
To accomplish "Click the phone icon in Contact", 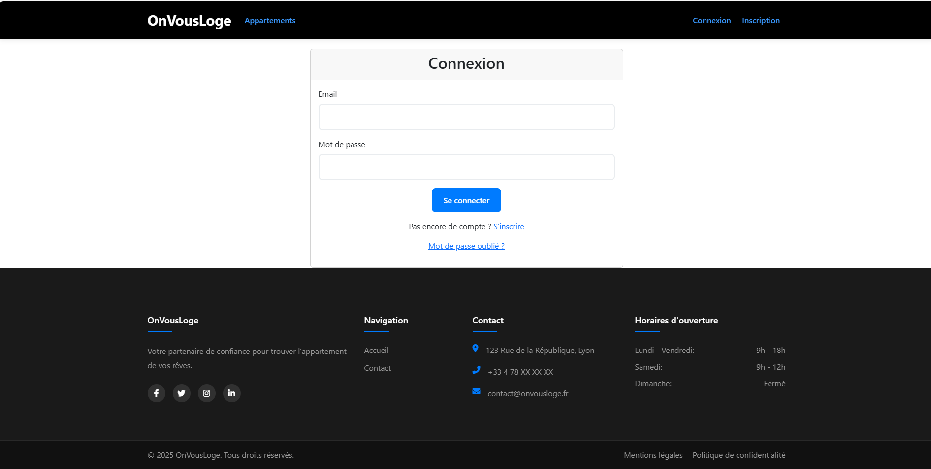I will click(476, 370).
